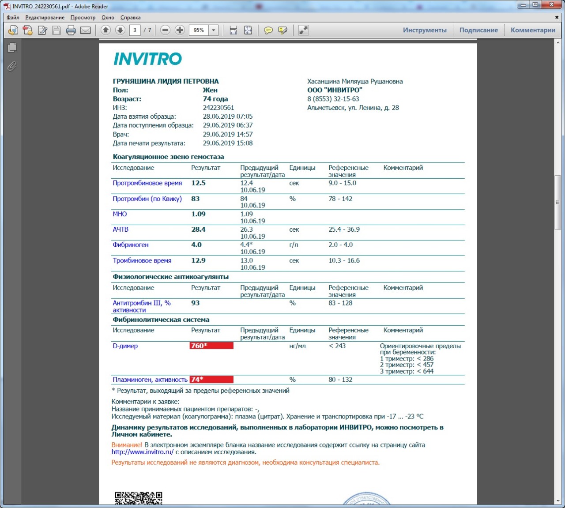565x508 pixels.
Task: Follow the Антитромбин III link
Action: (141, 306)
